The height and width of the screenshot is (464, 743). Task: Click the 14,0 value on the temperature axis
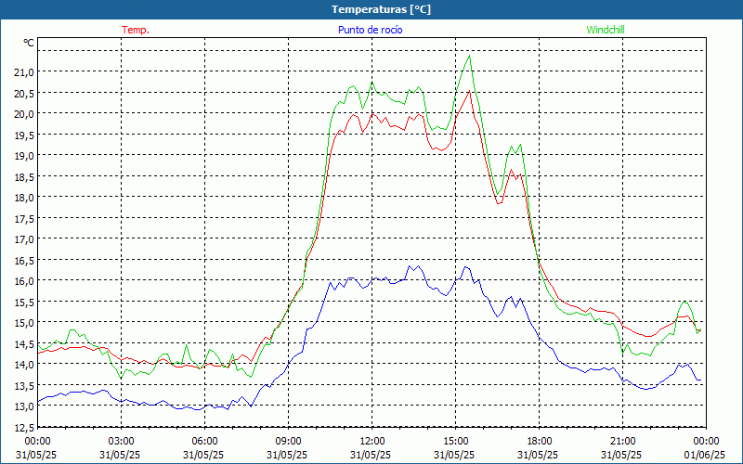click(x=25, y=364)
